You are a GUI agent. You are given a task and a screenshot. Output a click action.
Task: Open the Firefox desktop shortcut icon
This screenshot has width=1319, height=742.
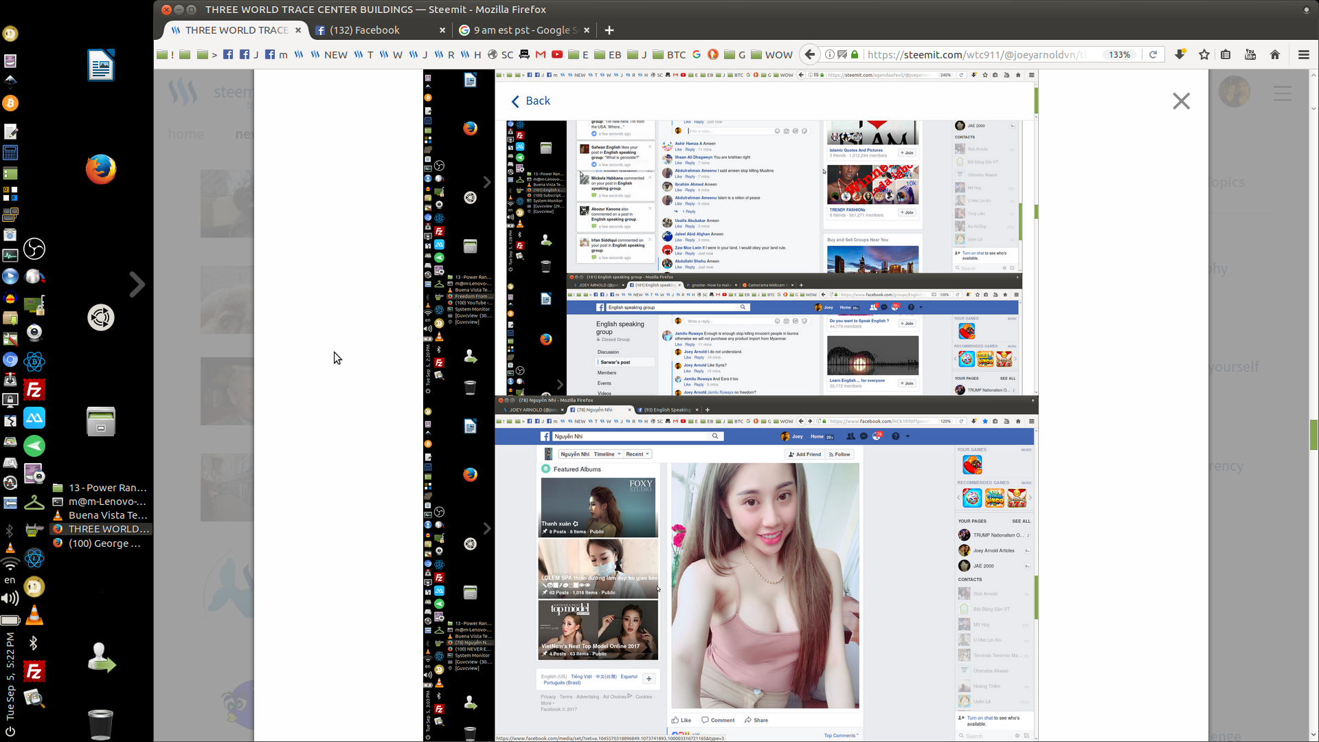point(101,169)
